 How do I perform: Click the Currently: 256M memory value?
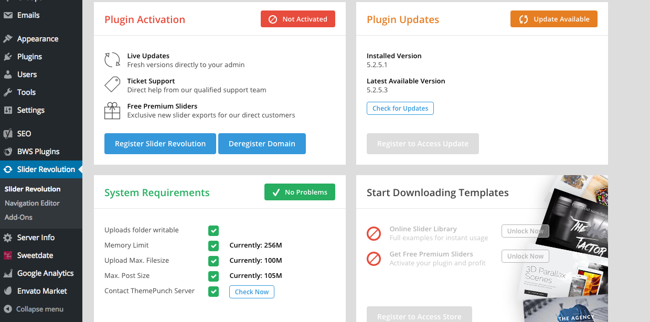pyautogui.click(x=255, y=245)
